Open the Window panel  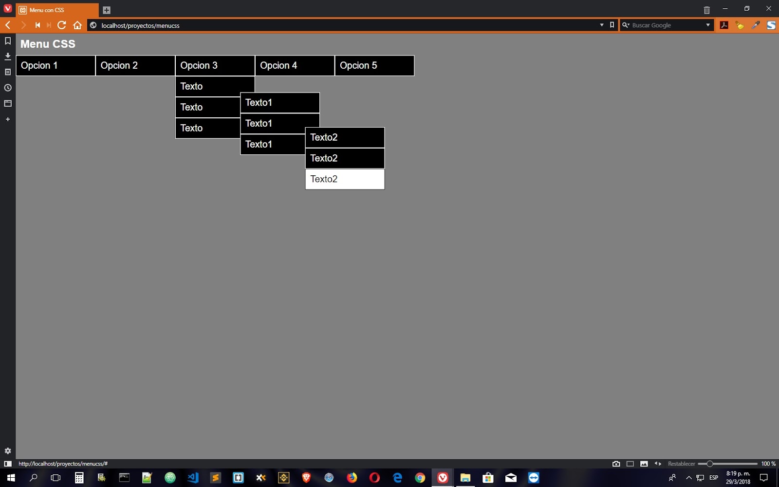click(x=7, y=103)
